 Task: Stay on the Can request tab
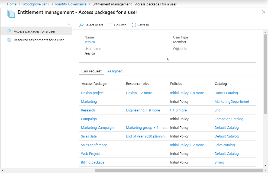(91, 71)
